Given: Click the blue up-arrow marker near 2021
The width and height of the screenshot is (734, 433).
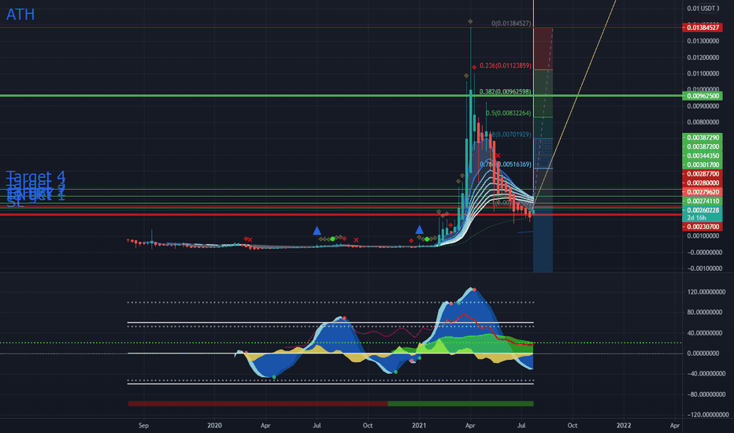Looking at the screenshot, I should tap(420, 229).
